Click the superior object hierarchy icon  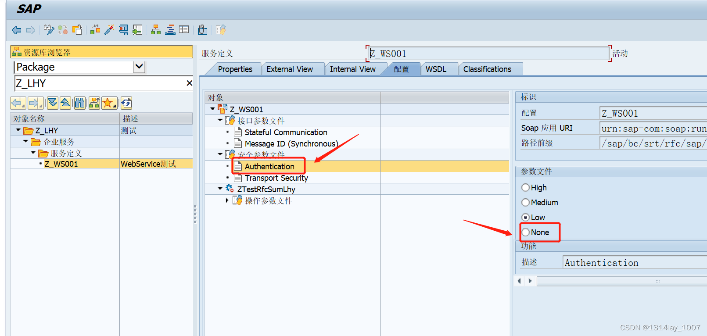pos(94,103)
